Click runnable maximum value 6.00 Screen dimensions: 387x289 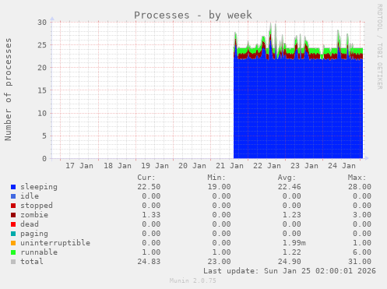(362, 252)
